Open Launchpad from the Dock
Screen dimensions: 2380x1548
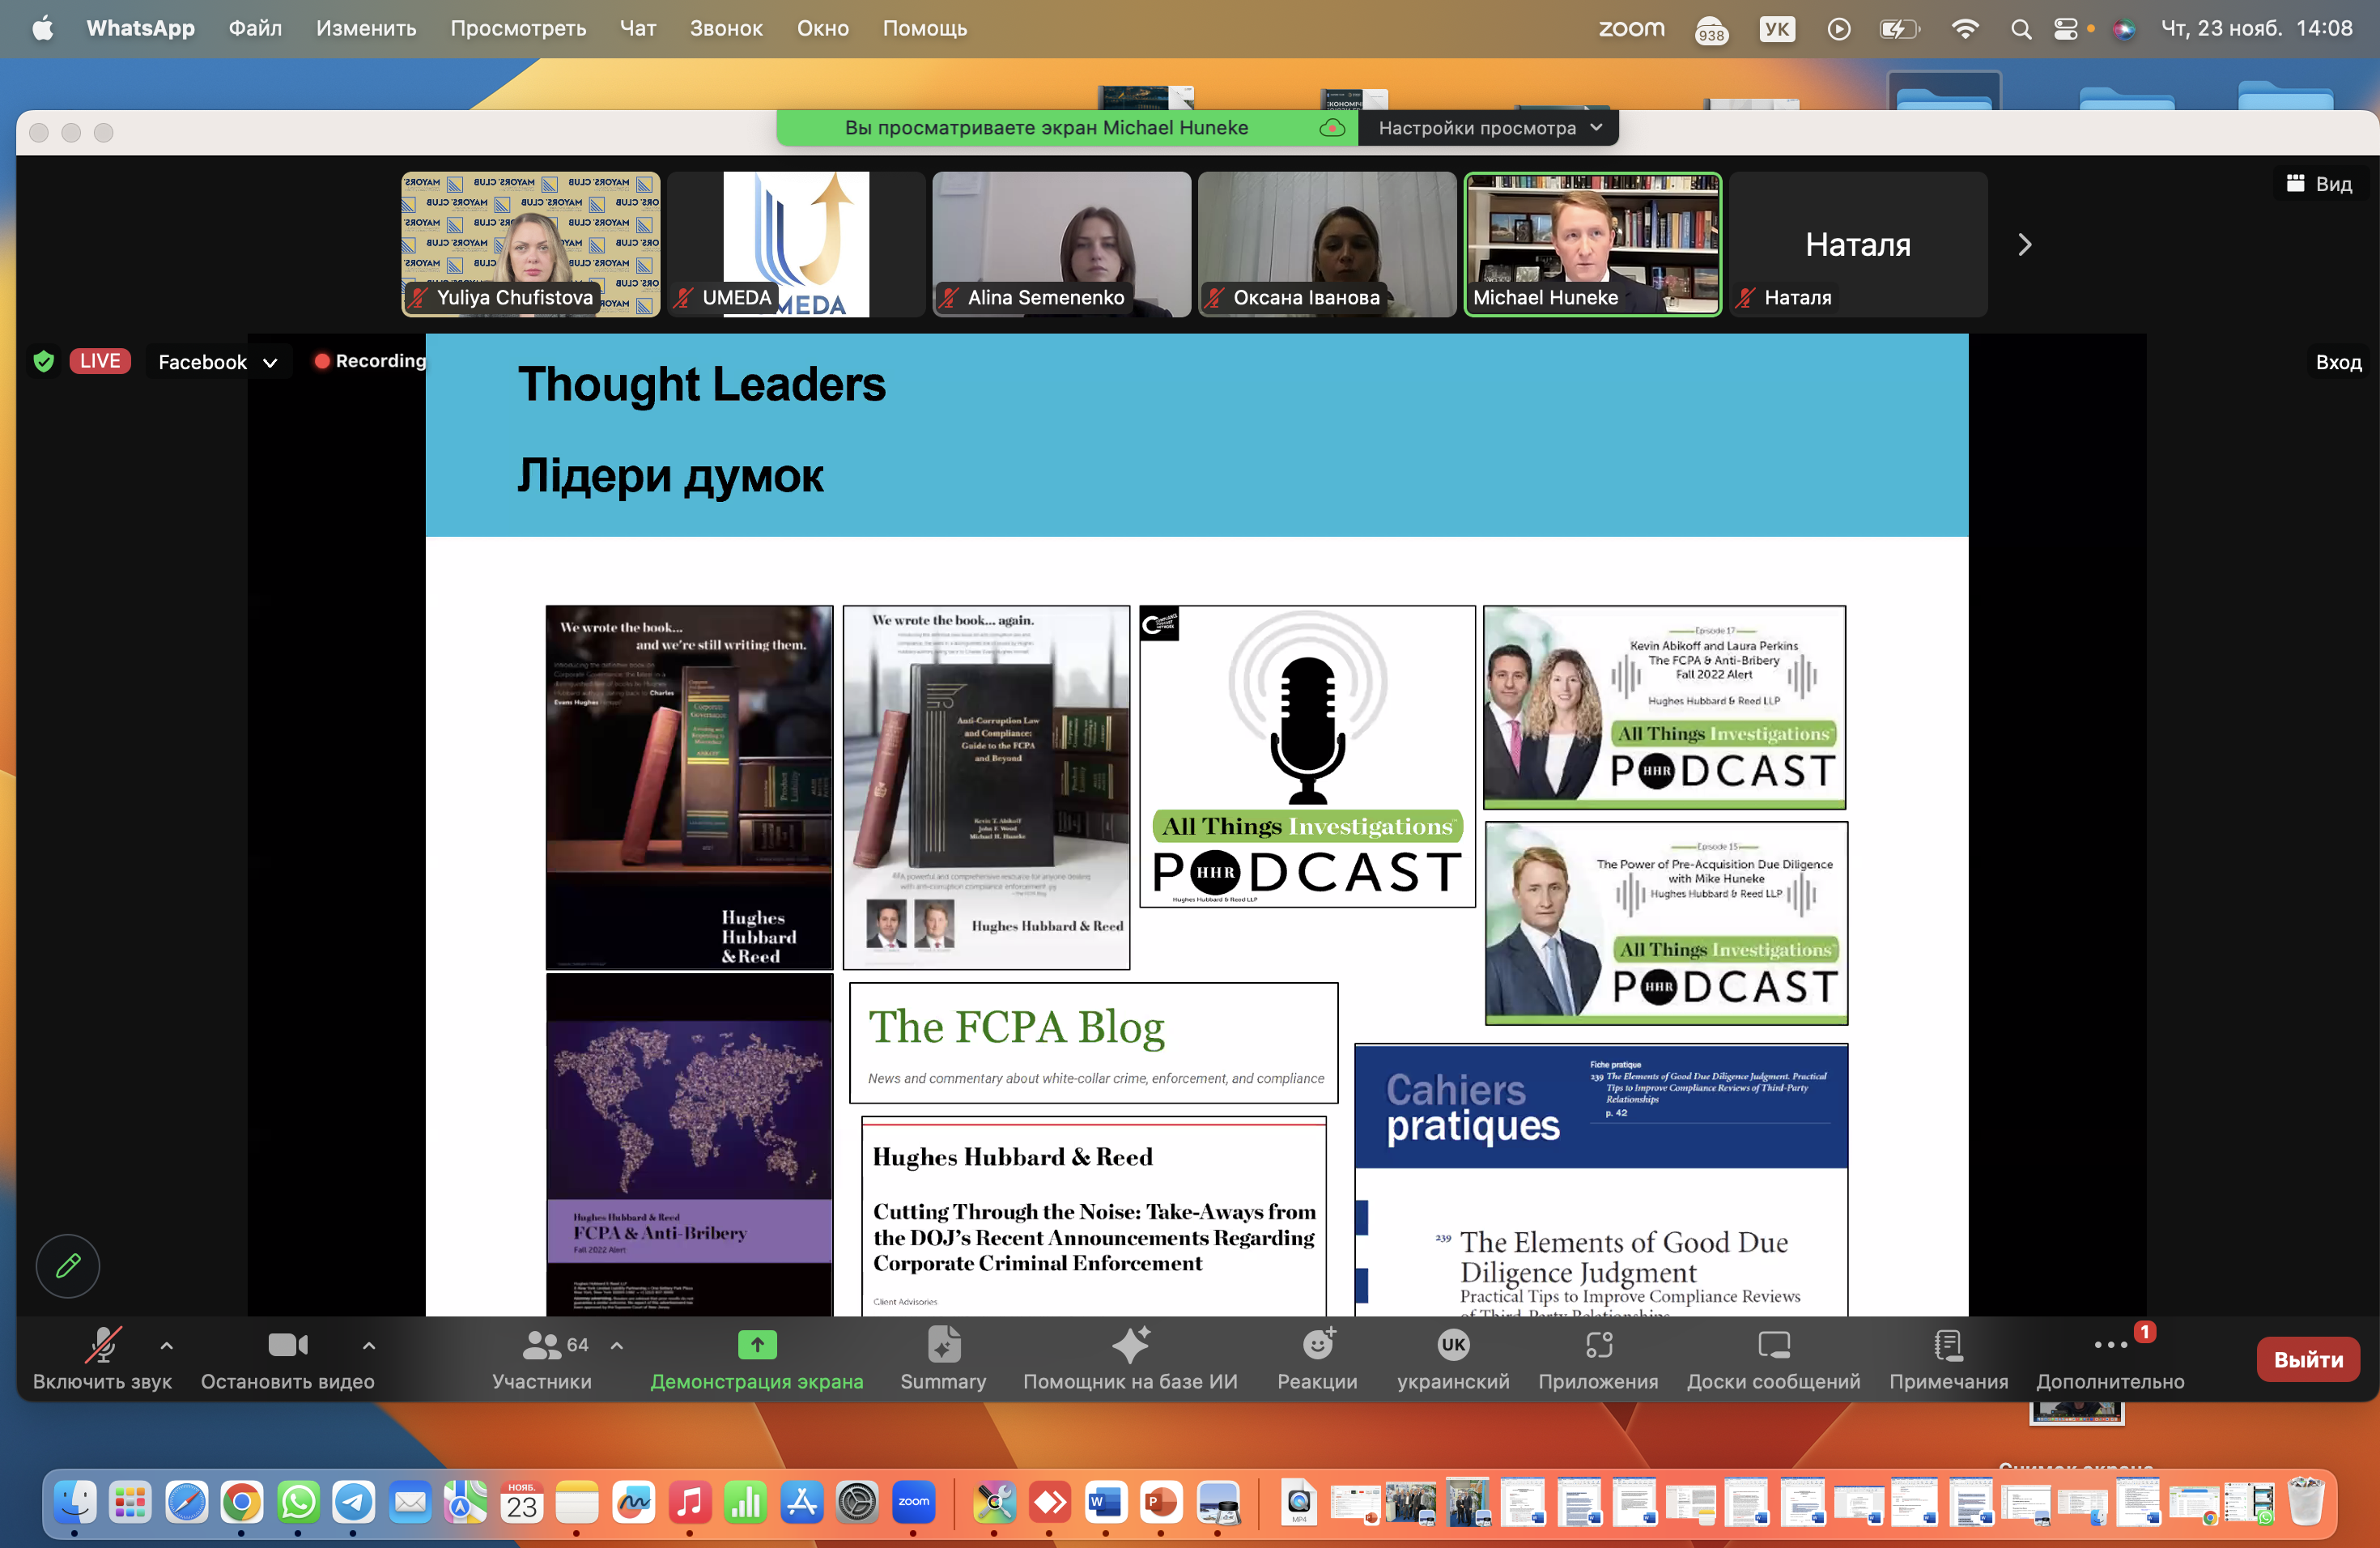click(x=131, y=1502)
